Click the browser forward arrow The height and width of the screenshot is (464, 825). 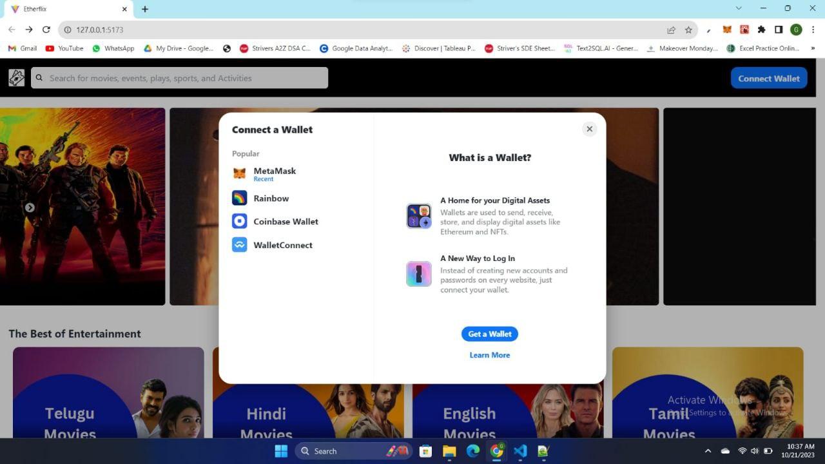point(29,30)
